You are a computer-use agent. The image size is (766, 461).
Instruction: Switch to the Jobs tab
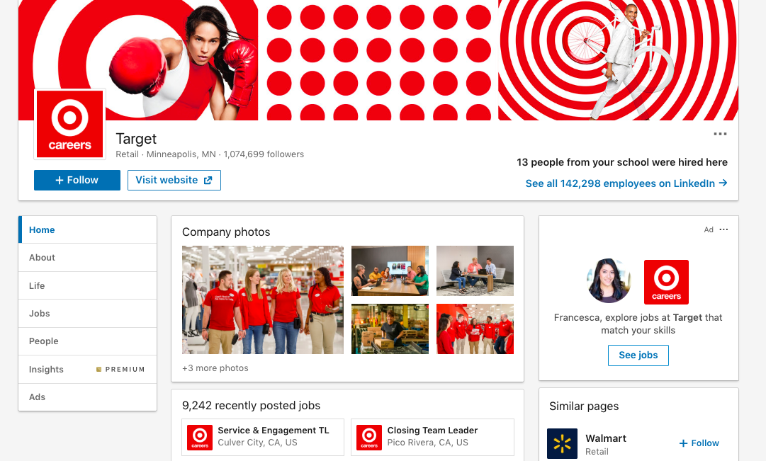[88, 314]
